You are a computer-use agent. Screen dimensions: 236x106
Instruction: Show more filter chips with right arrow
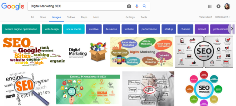(x=232, y=29)
